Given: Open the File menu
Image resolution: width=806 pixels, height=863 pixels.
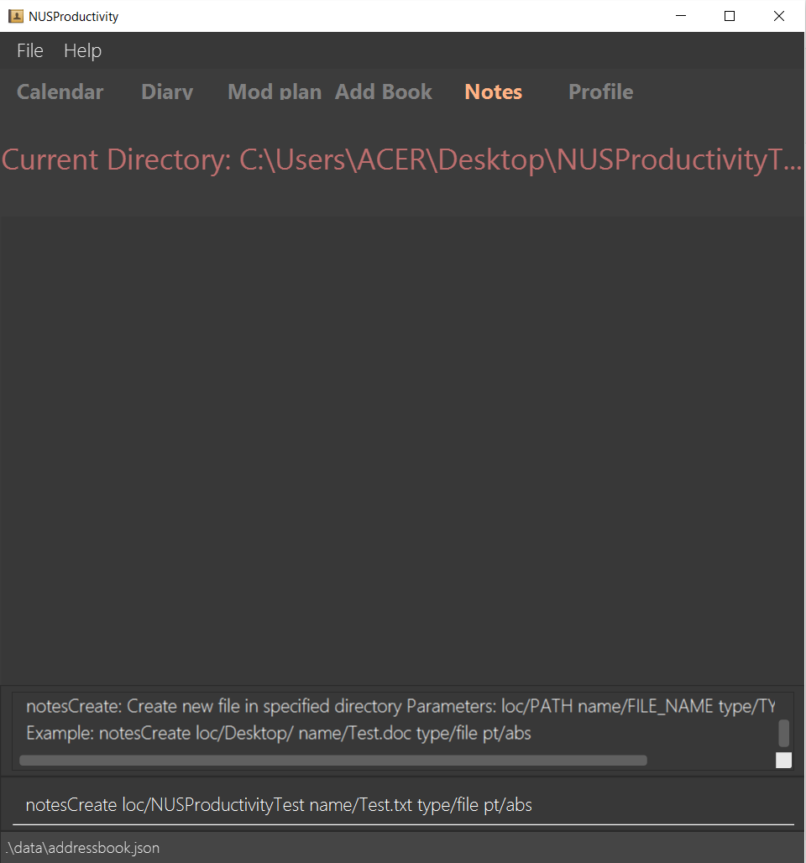Looking at the screenshot, I should (29, 50).
